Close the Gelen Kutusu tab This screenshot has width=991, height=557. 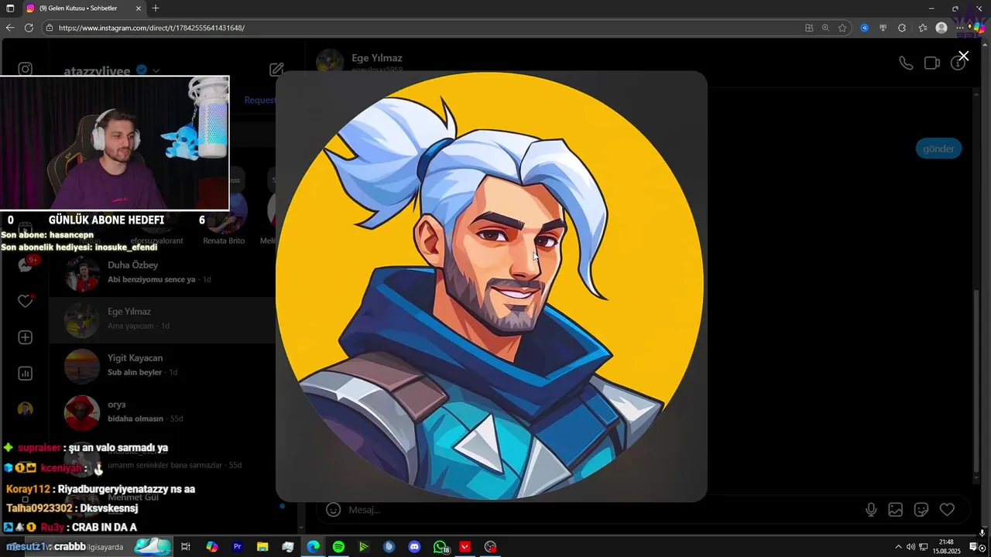tap(139, 8)
